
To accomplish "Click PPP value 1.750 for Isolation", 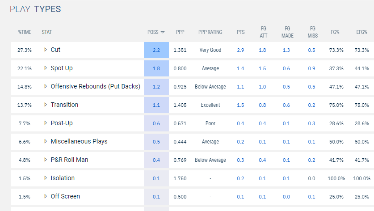I will click(180, 178).
